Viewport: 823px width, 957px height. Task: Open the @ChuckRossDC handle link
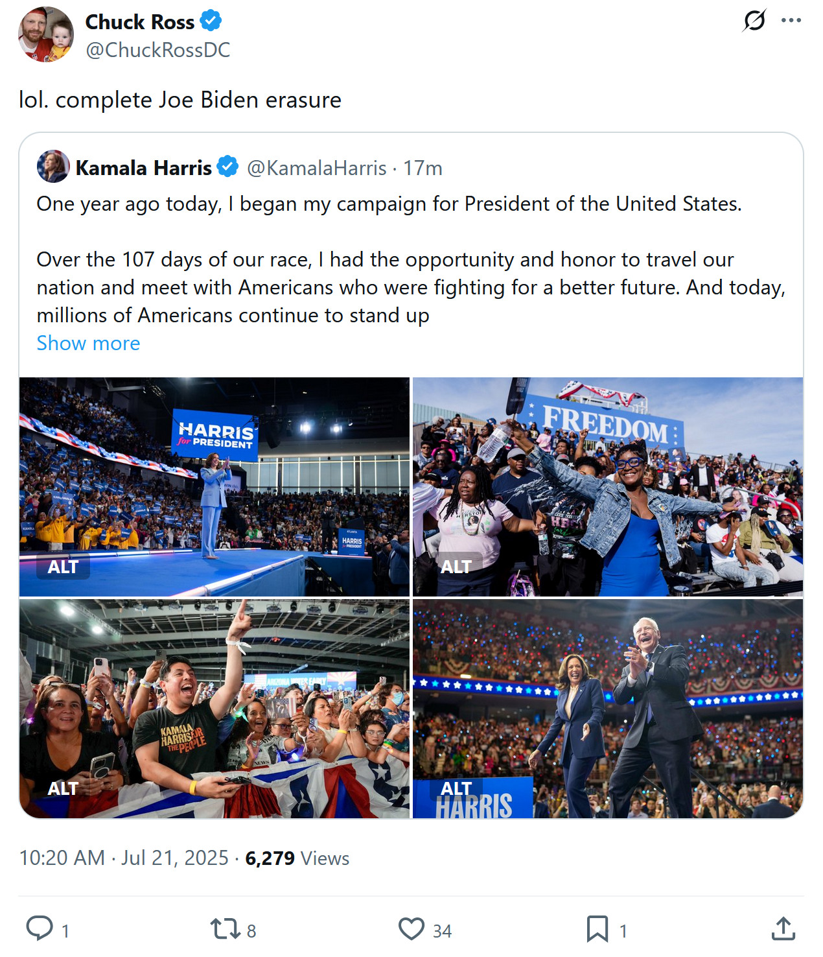click(x=157, y=50)
